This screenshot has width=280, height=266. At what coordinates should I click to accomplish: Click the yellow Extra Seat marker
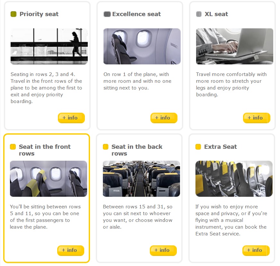click(x=198, y=147)
